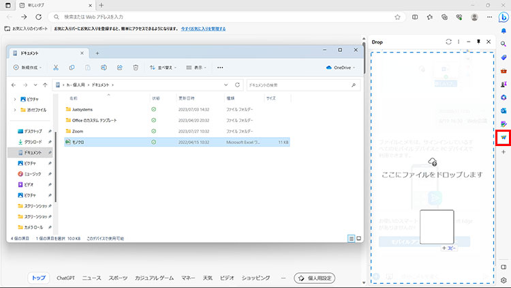Delete the selected file using the trash icon
The width and height of the screenshot is (511, 288).
tap(136, 68)
